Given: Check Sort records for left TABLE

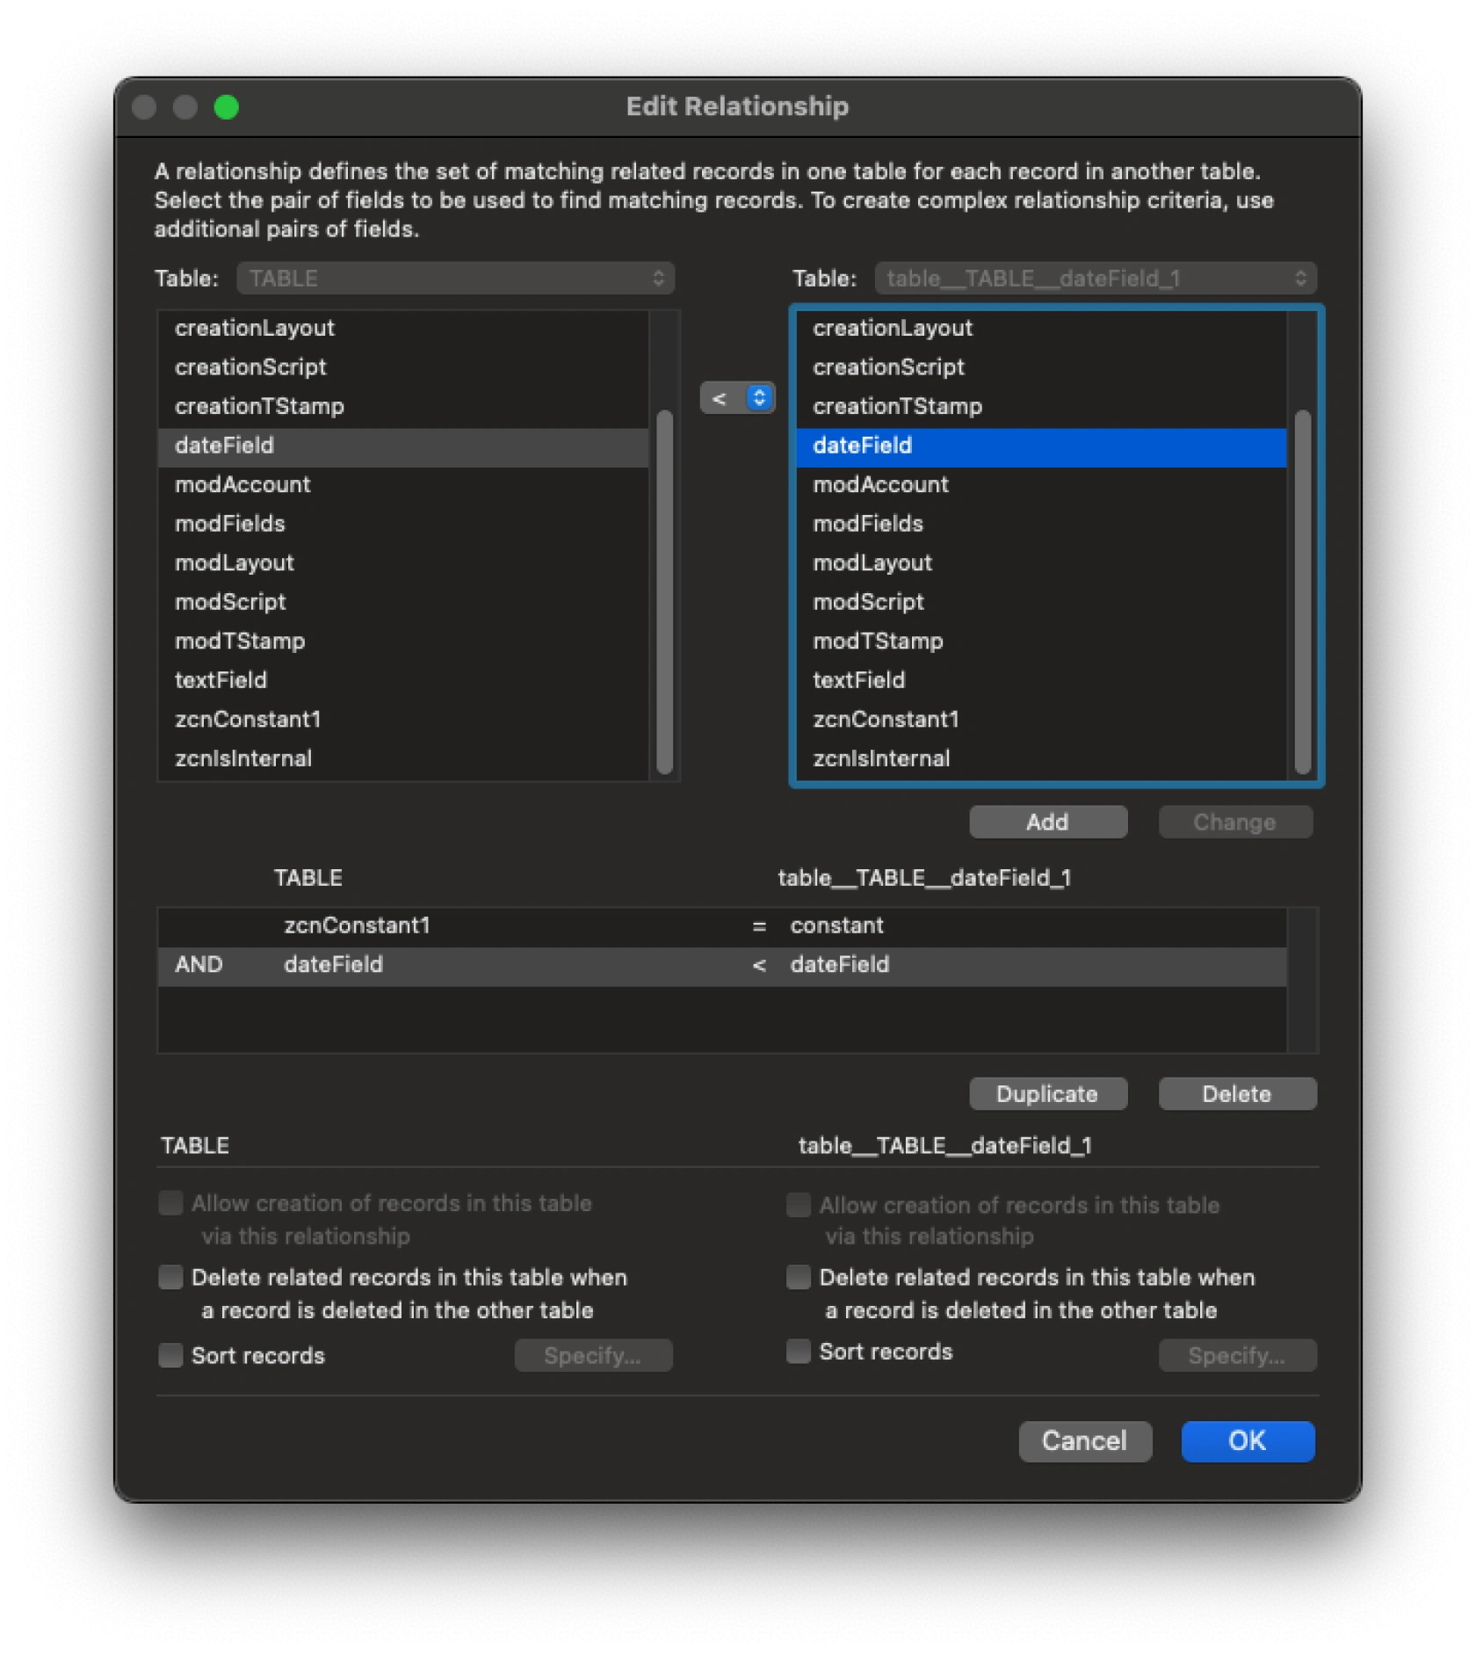Looking at the screenshot, I should (x=170, y=1355).
